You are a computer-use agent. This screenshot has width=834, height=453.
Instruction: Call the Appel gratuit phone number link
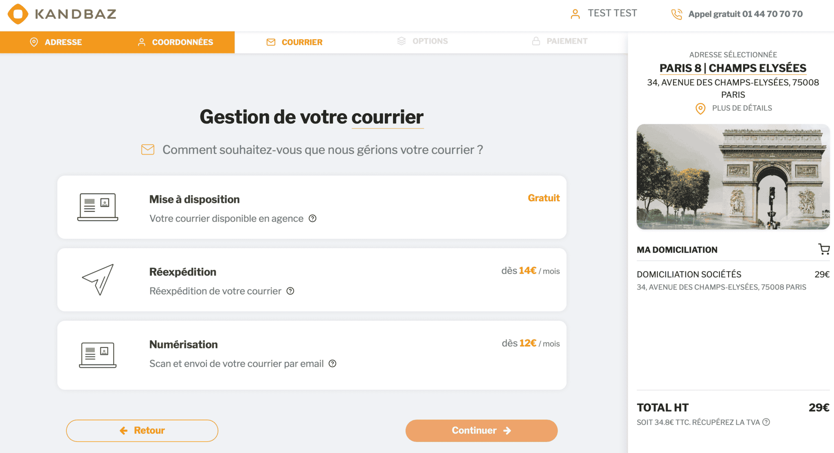click(745, 14)
